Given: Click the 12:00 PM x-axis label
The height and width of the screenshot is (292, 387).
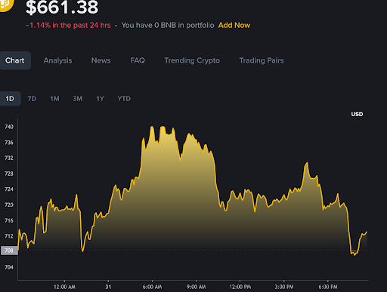Looking at the screenshot, I should 240,287.
